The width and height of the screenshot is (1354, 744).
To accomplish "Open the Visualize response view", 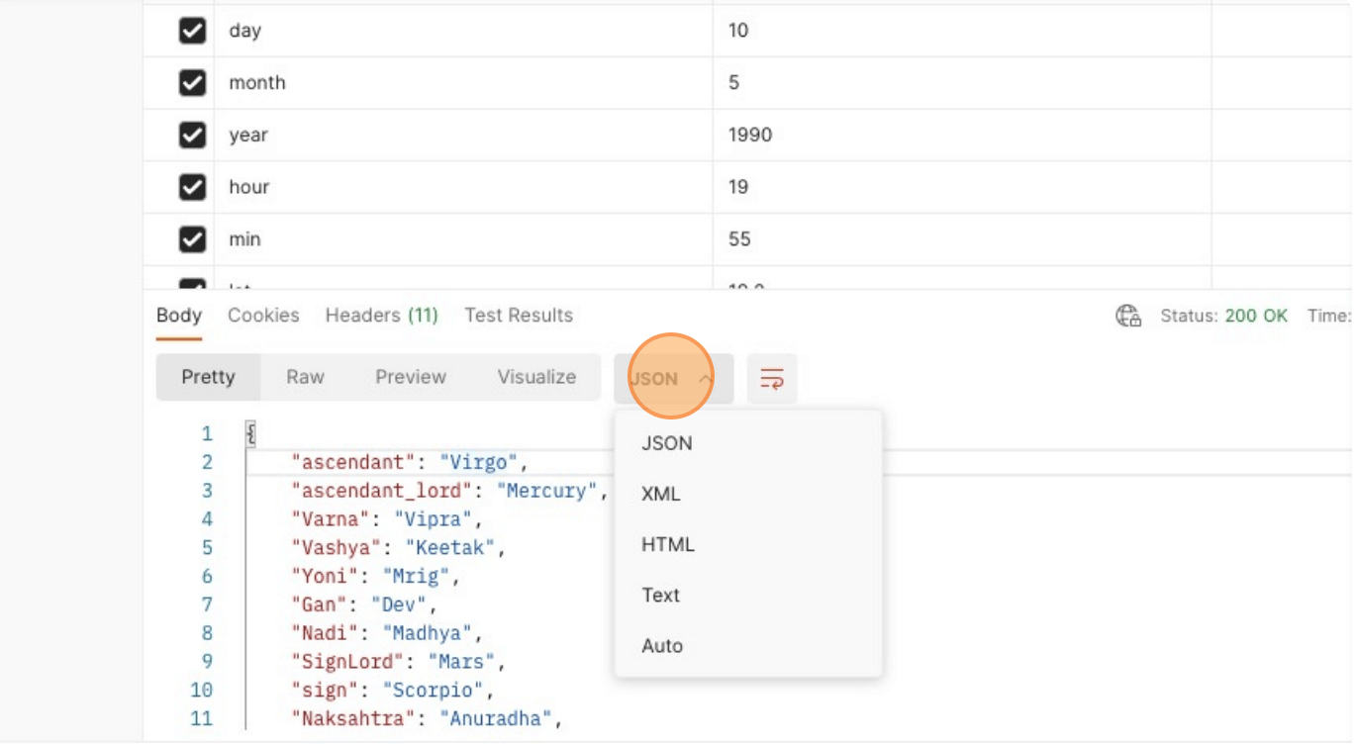I will tap(535, 377).
